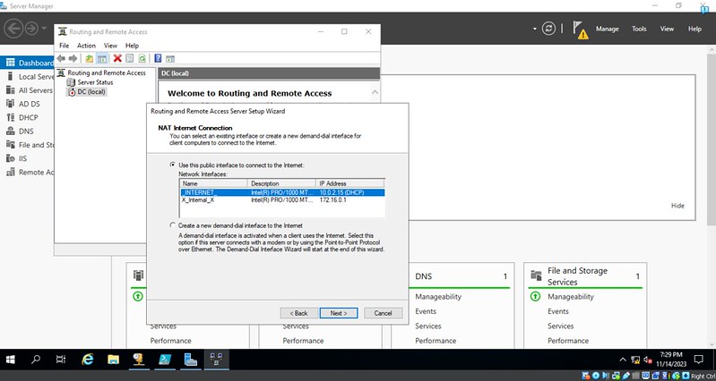716x381 pixels.
Task: Open Tools menu in Server Manager
Action: [x=639, y=29]
